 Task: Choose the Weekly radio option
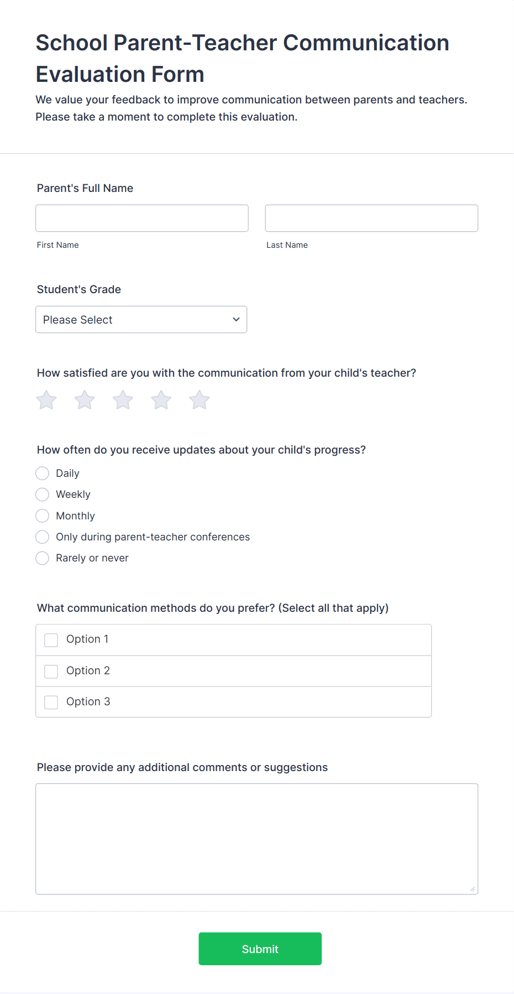click(x=42, y=495)
